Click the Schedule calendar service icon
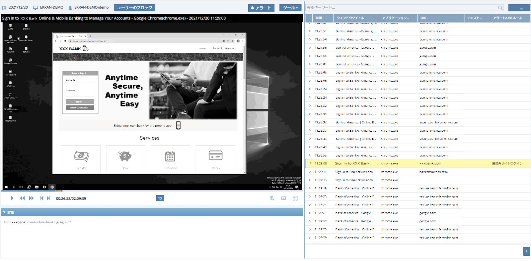This screenshot has width=531, height=261. (170, 156)
